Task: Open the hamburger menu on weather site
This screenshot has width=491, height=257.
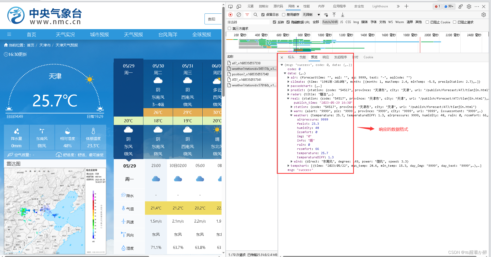Action: click(9, 34)
